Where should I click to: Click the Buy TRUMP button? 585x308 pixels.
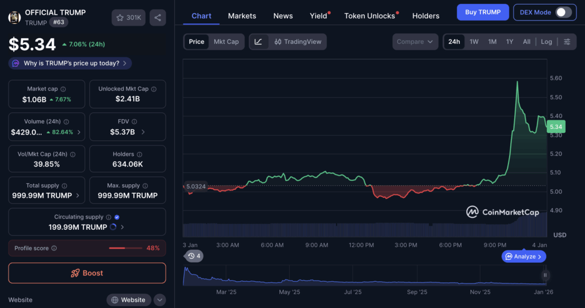[x=483, y=12]
